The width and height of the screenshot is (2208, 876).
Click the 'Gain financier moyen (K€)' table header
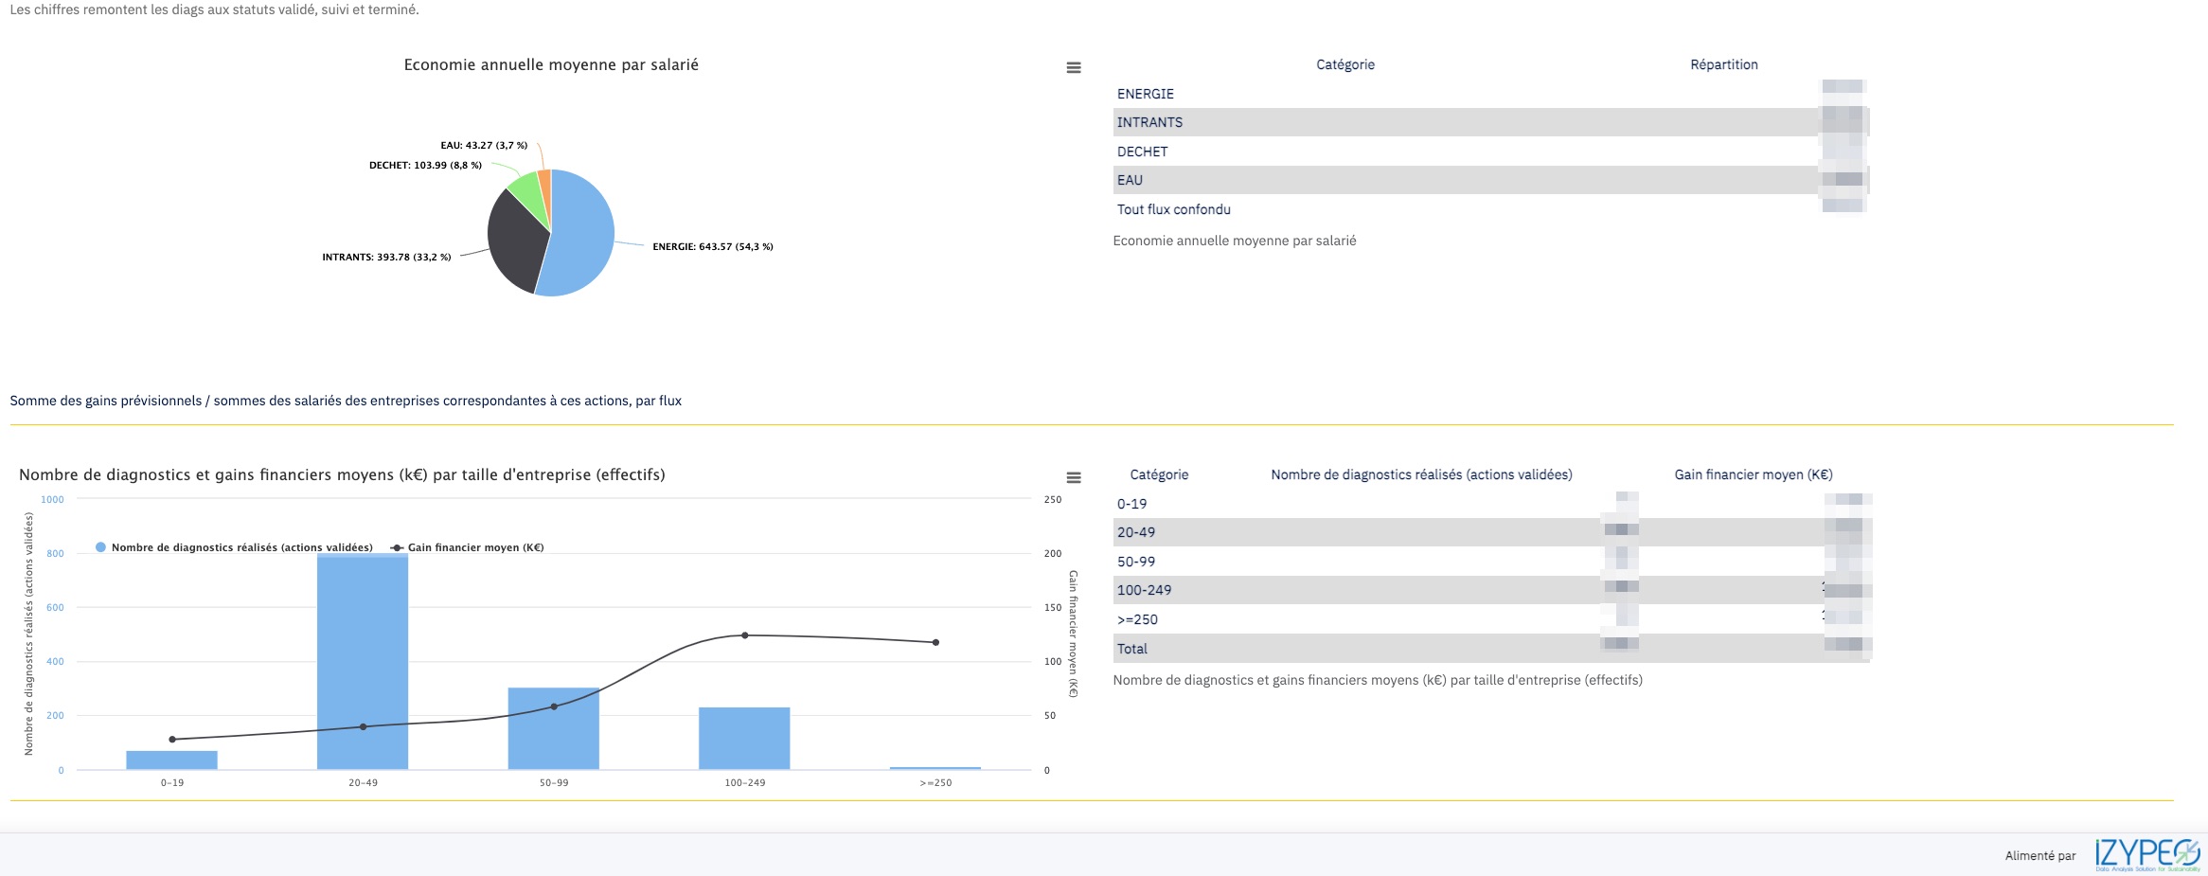point(1754,474)
